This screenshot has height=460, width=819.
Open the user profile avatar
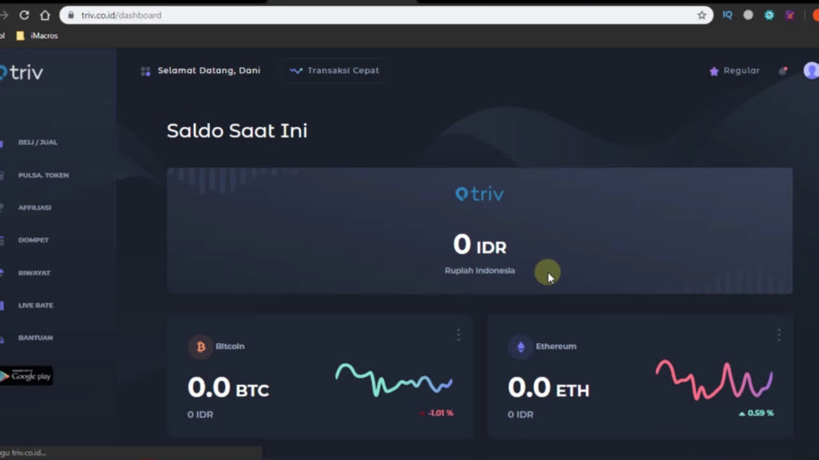click(x=811, y=70)
